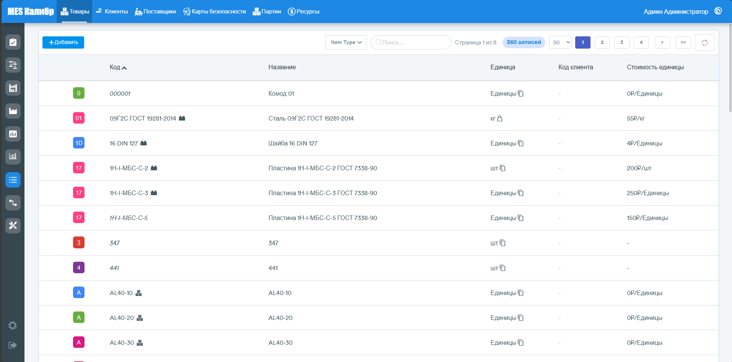The image size is (732, 362).
Task: Click the Название column header
Action: coord(282,67)
